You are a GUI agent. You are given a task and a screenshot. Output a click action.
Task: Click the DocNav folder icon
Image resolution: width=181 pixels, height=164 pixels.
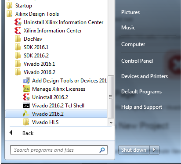coord(18,39)
